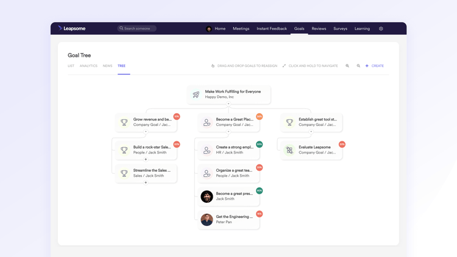Click the red progress badge on Get the Engineering card
The height and width of the screenshot is (257, 457).
[260, 214]
